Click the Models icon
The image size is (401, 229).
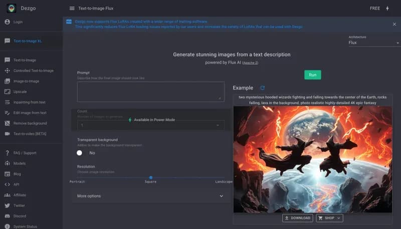[7, 163]
